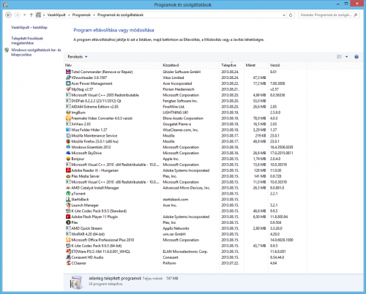Go back with the back arrow button
This screenshot has height=294, width=366.
(x=8, y=15)
